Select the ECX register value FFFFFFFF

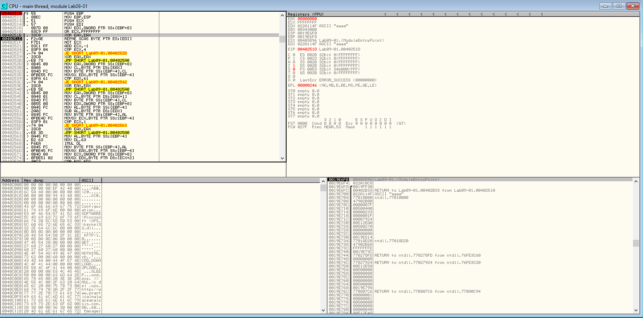307,22
